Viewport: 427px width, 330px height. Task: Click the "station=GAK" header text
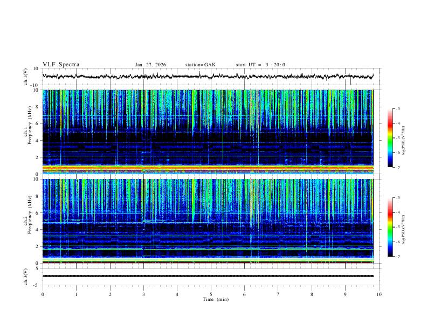click(200, 65)
